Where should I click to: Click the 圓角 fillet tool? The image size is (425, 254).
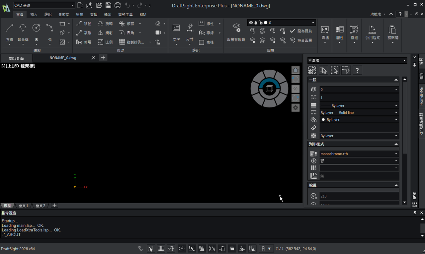[127, 33]
